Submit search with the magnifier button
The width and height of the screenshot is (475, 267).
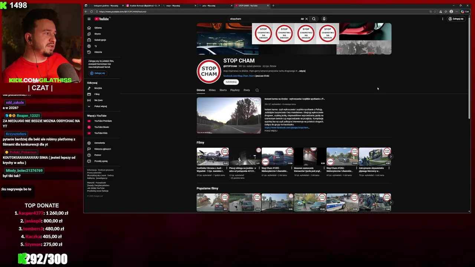pos(314,19)
